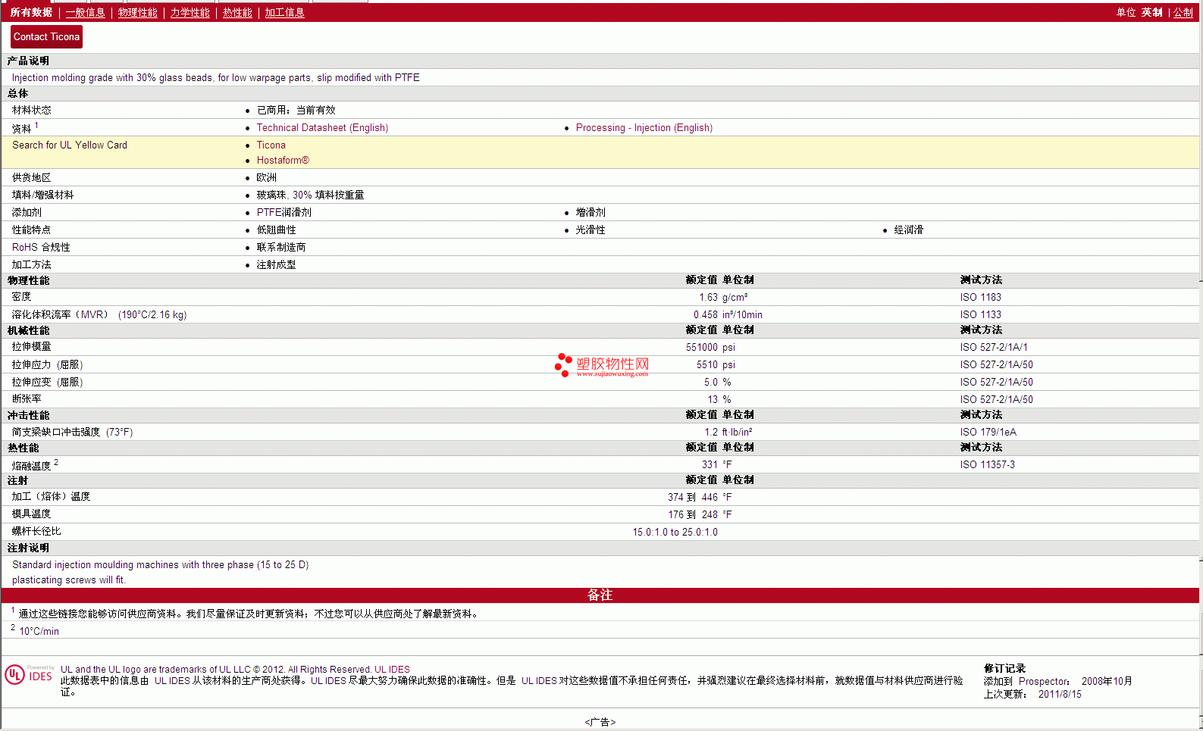Click the 物理性能 section header
The image size is (1203, 731).
click(28, 280)
